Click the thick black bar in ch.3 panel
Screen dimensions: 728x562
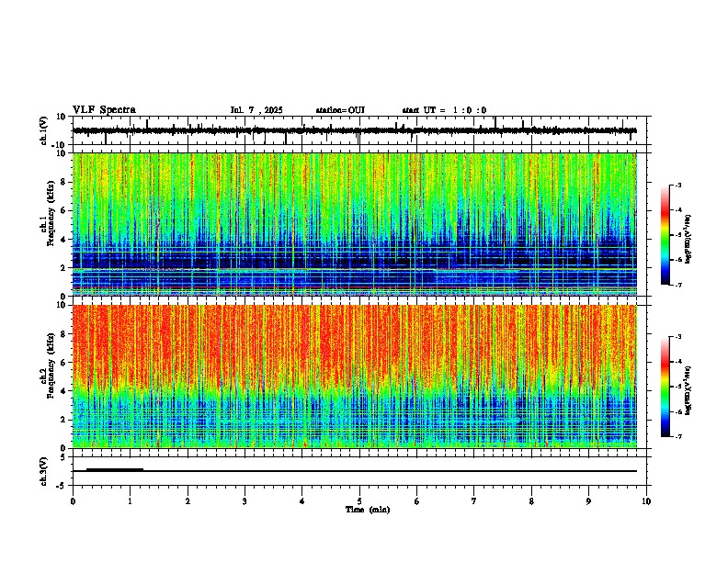tap(115, 470)
